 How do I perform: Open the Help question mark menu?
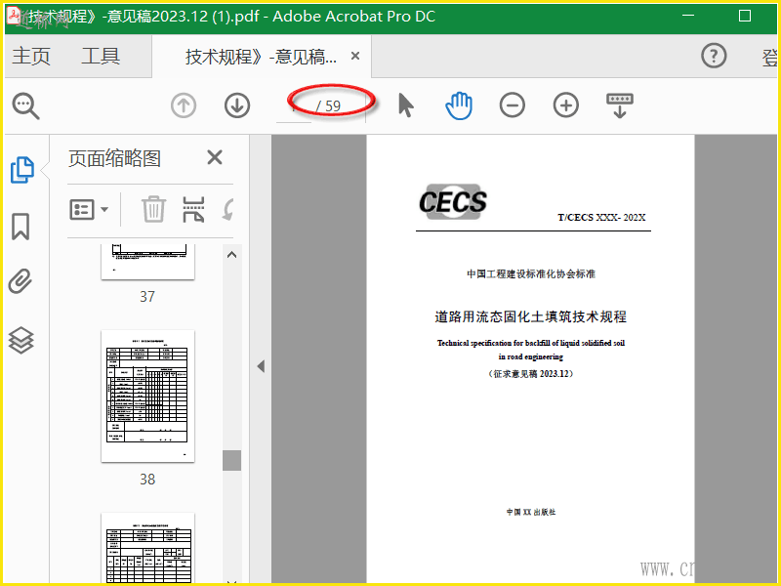(714, 56)
